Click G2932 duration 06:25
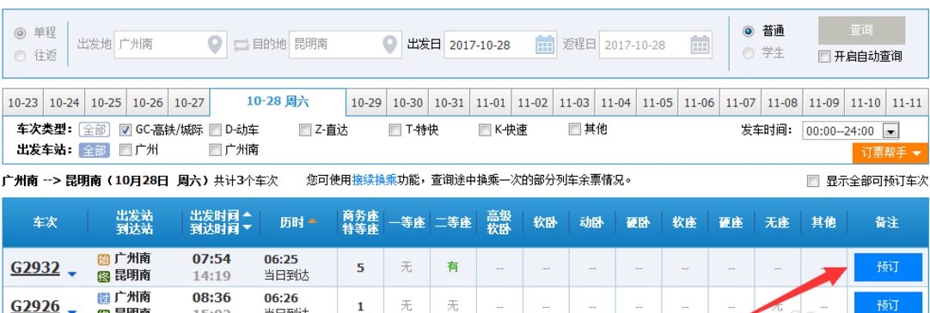 click(x=281, y=259)
